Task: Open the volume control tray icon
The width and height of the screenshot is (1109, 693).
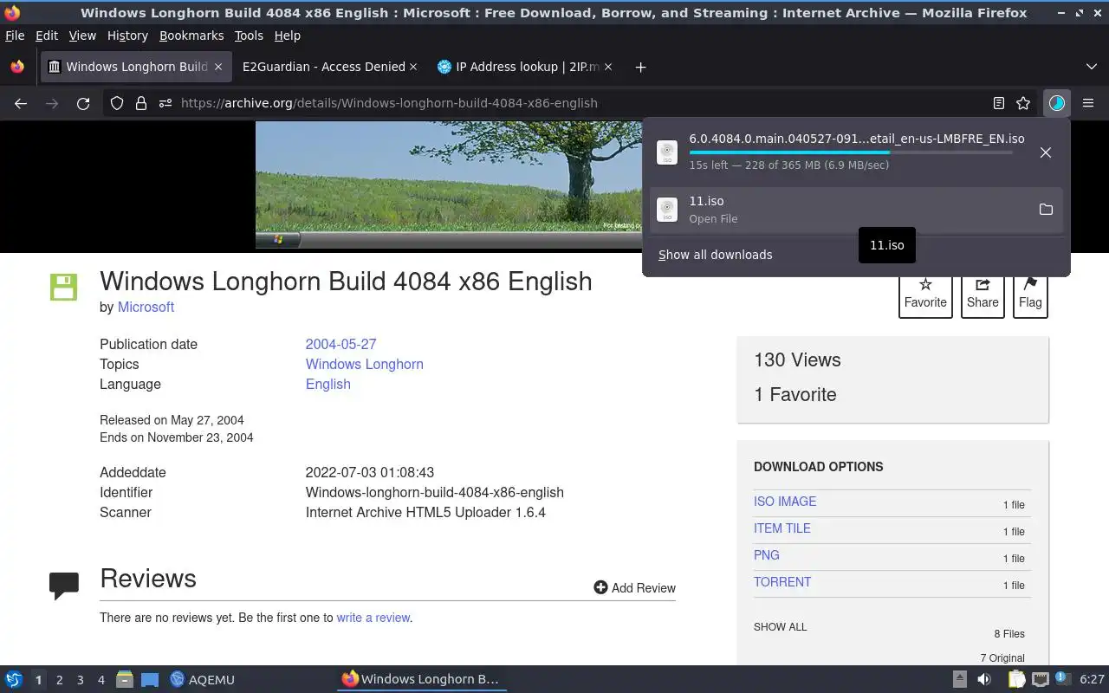Action: pyautogui.click(x=984, y=679)
